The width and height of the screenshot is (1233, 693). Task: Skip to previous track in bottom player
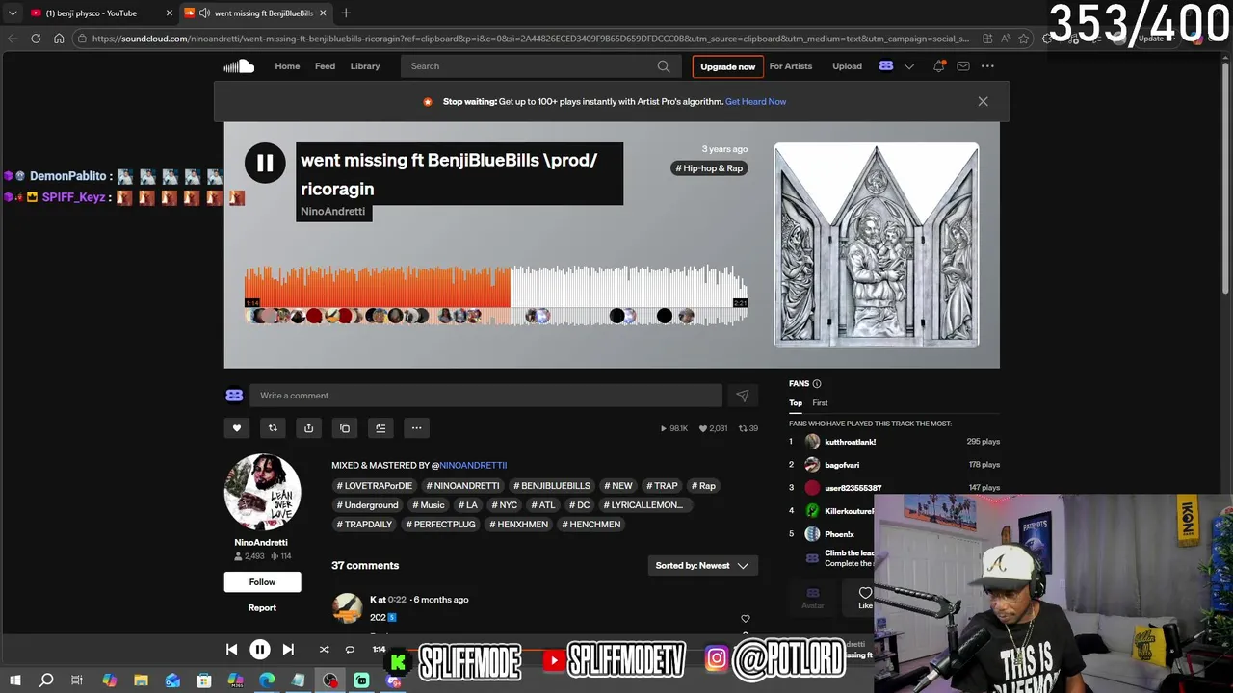coord(231,650)
